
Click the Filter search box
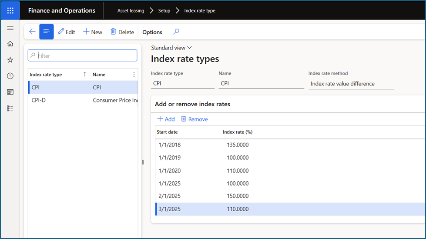tap(85, 56)
